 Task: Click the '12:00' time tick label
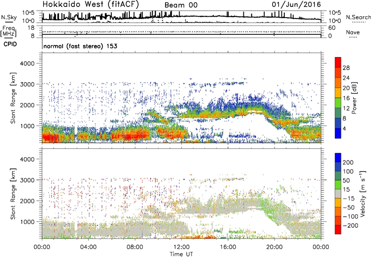click(181, 247)
